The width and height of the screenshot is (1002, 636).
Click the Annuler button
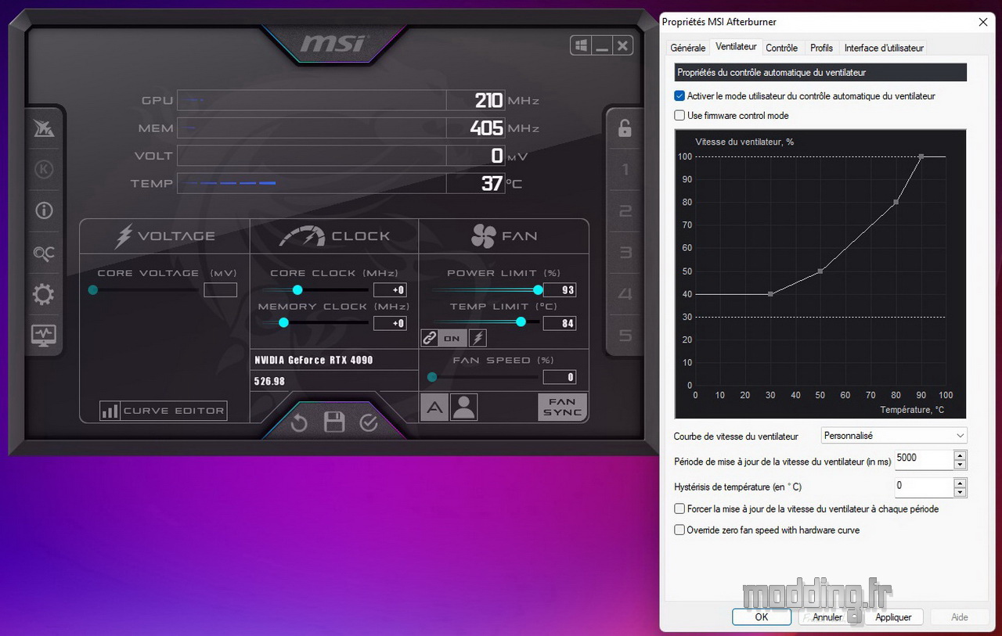click(827, 616)
